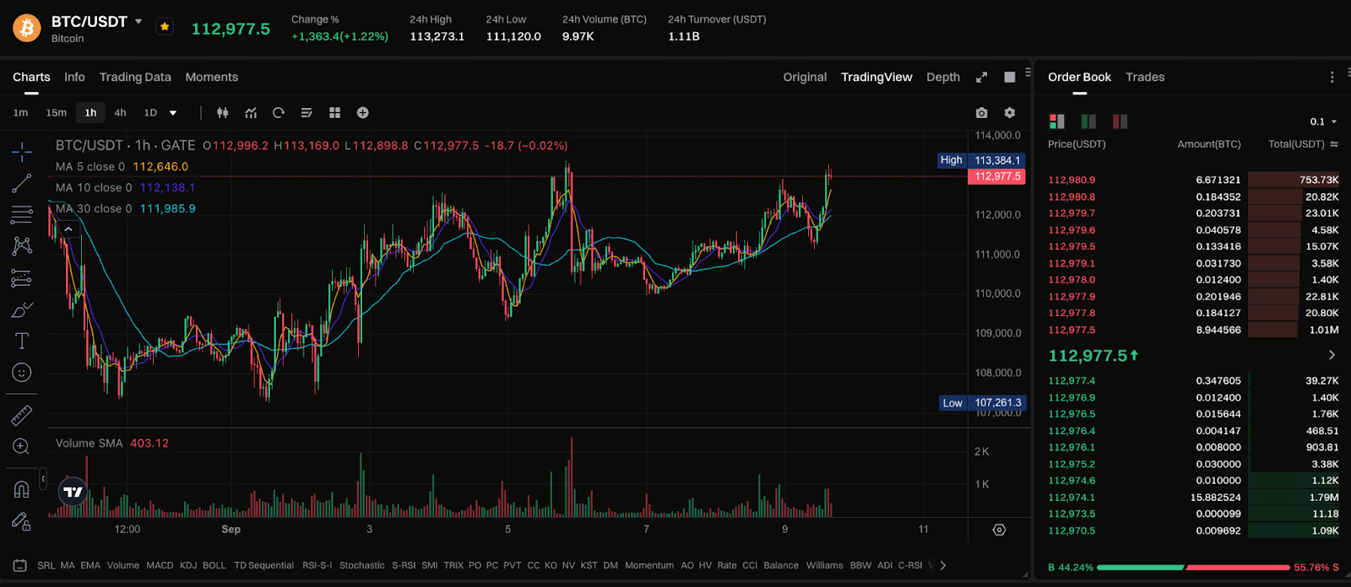Show both bids and asks view
Screen dimensions: 1351x587
pyautogui.click(x=1056, y=121)
